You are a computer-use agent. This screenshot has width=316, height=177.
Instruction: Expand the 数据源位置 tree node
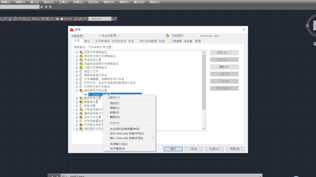[77, 102]
